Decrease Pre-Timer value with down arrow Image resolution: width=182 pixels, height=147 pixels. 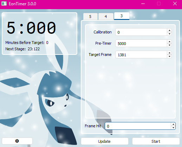[169, 45]
